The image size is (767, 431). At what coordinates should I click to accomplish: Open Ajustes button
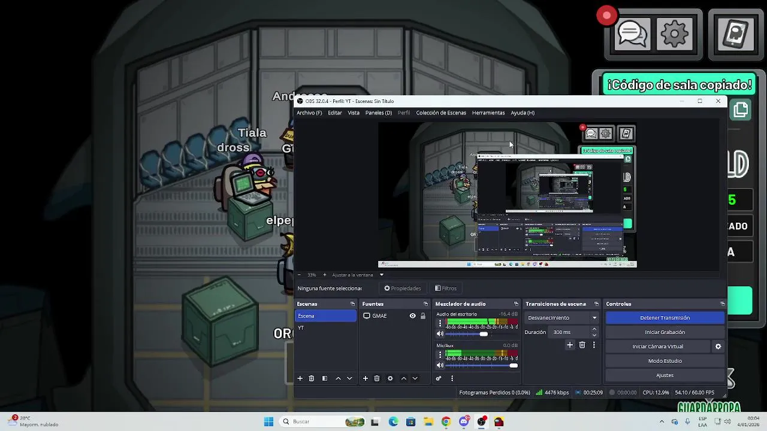point(665,375)
